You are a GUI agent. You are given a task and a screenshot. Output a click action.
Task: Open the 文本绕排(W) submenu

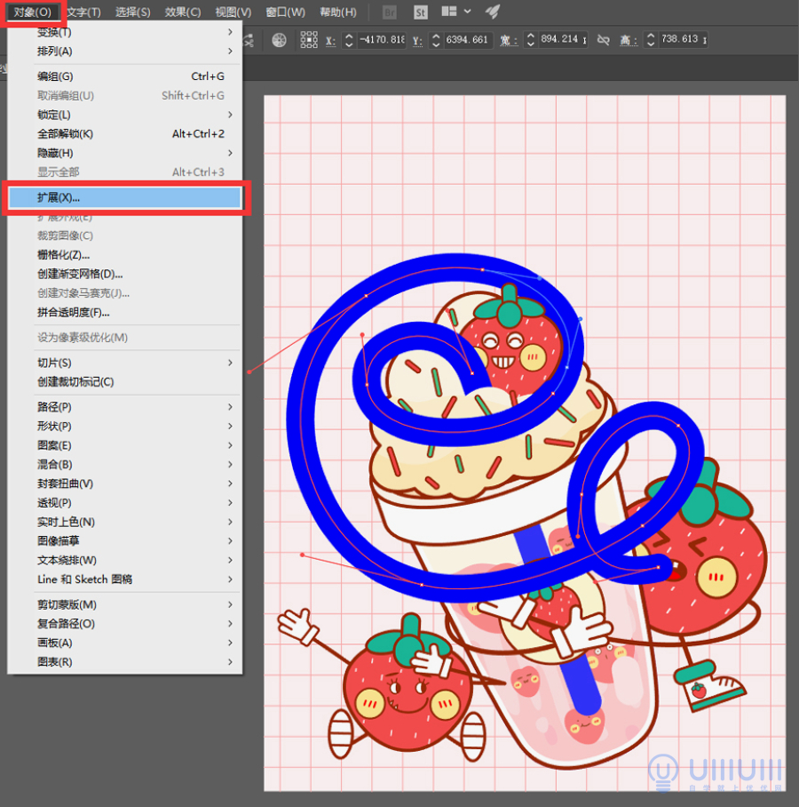tap(124, 560)
